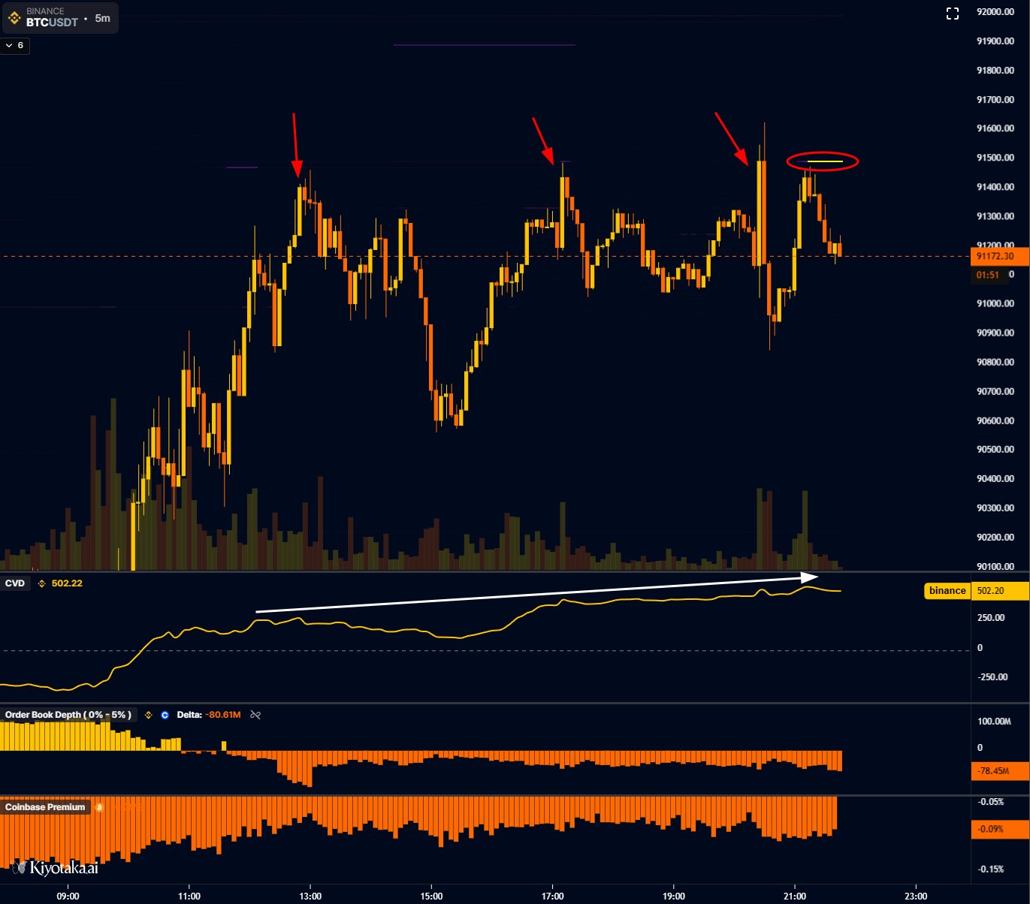This screenshot has width=1030, height=904.
Task: Click the Binance logo beside BTCUSDT
Action: [14, 17]
